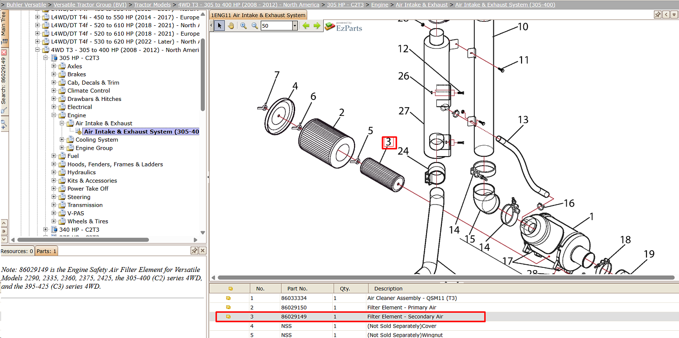Expand the Engine Group node
Screen dimensions: 679x338
coord(62,148)
